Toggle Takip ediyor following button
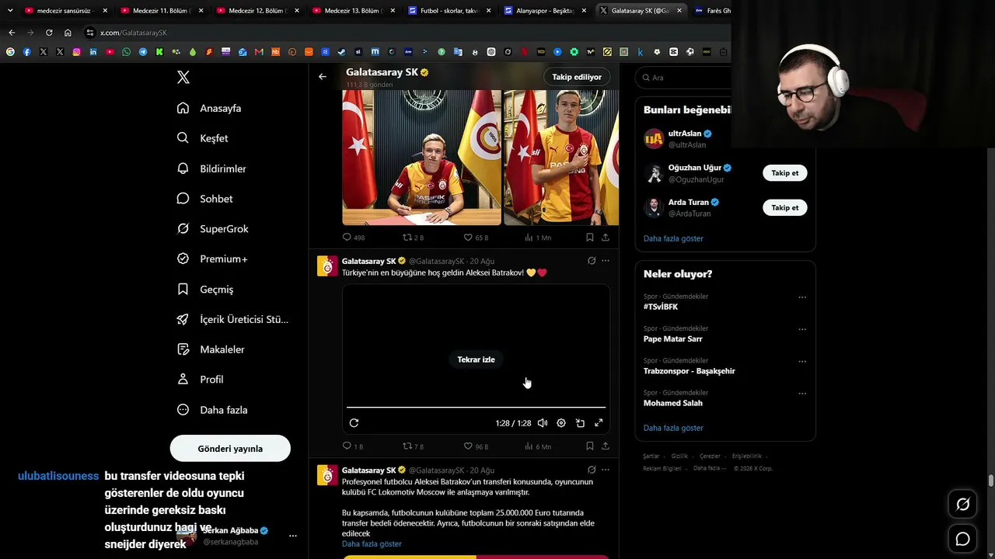 click(x=577, y=77)
